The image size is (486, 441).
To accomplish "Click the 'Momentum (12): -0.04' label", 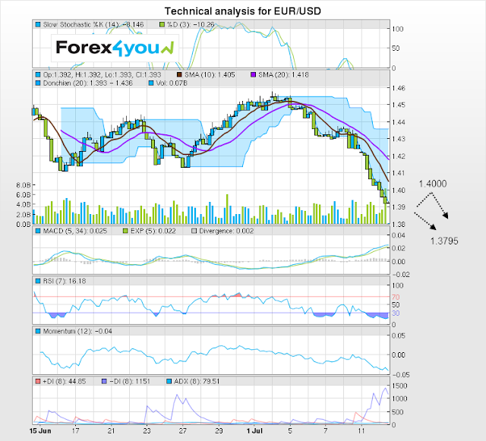I will click(77, 331).
